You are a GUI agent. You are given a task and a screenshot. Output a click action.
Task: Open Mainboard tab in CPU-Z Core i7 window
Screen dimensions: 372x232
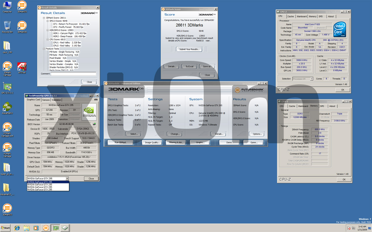coord(302,17)
